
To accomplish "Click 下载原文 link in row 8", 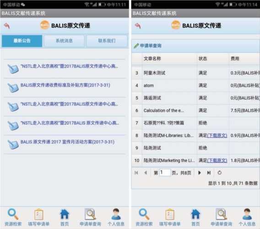I will pyautogui.click(x=217, y=135).
